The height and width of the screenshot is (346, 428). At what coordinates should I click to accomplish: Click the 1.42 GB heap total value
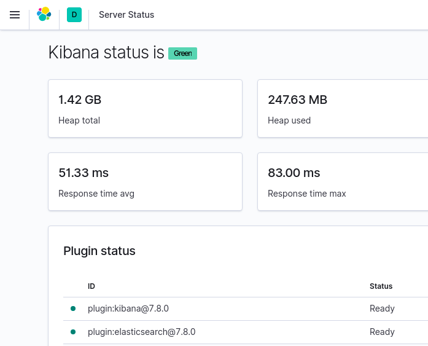[80, 100]
